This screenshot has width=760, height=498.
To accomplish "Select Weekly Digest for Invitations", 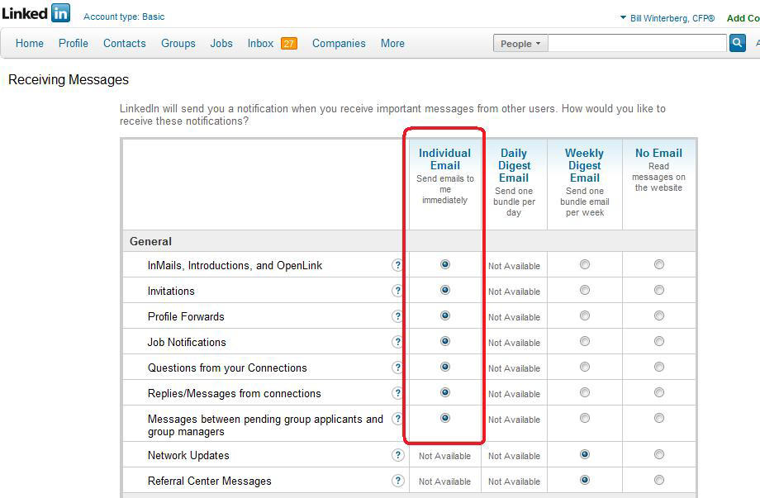I will click(585, 290).
